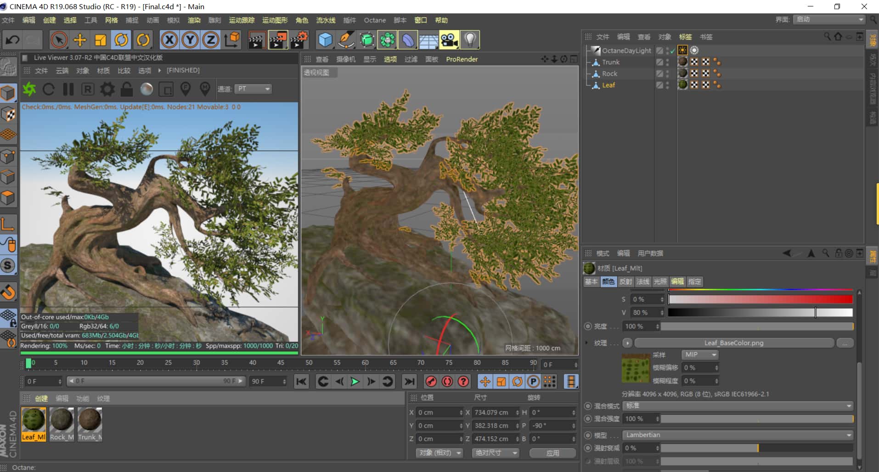Click the Coordinate System cube icon
The width and height of the screenshot is (879, 472).
[x=232, y=40]
